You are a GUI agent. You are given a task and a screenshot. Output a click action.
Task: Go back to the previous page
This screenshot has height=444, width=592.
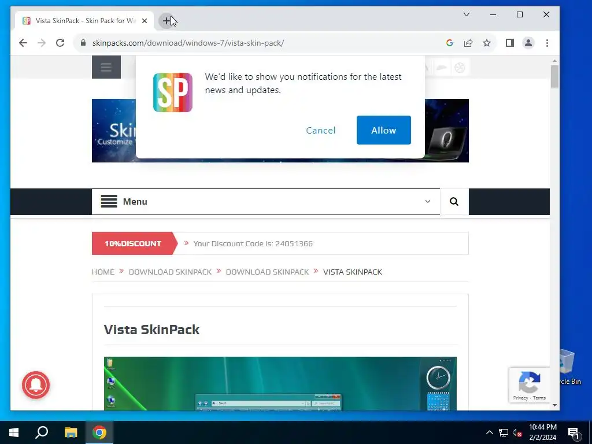pos(23,43)
